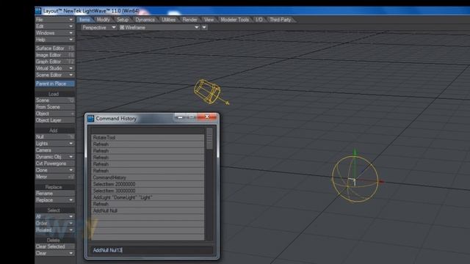Click the LightWave Layout title bar icon
The width and height of the screenshot is (470, 264).
tap(38, 11)
